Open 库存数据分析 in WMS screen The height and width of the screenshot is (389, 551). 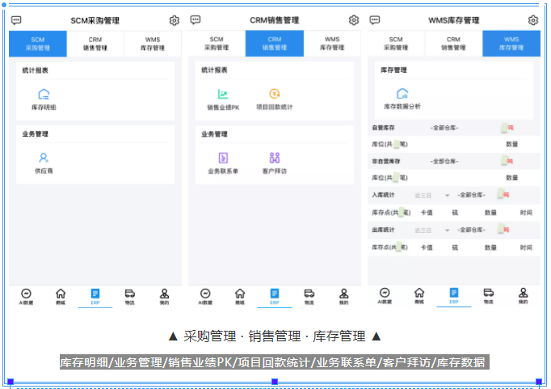402,99
